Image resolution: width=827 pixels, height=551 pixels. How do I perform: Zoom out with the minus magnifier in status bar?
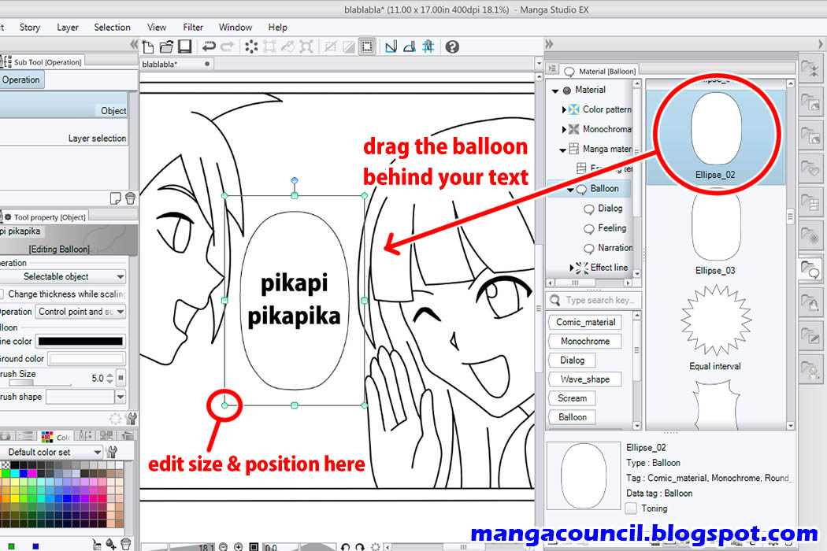(x=223, y=547)
